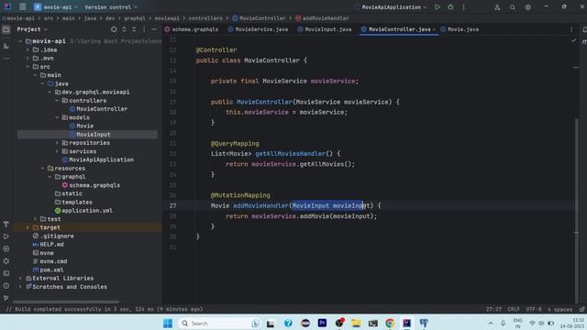The height and width of the screenshot is (330, 587).
Task: Click 4 spaces indent setting
Action: pyautogui.click(x=559, y=310)
